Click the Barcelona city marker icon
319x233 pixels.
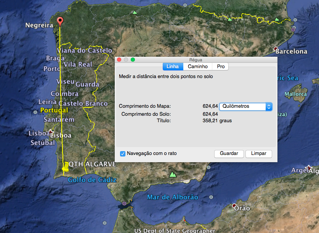[x=276, y=49]
